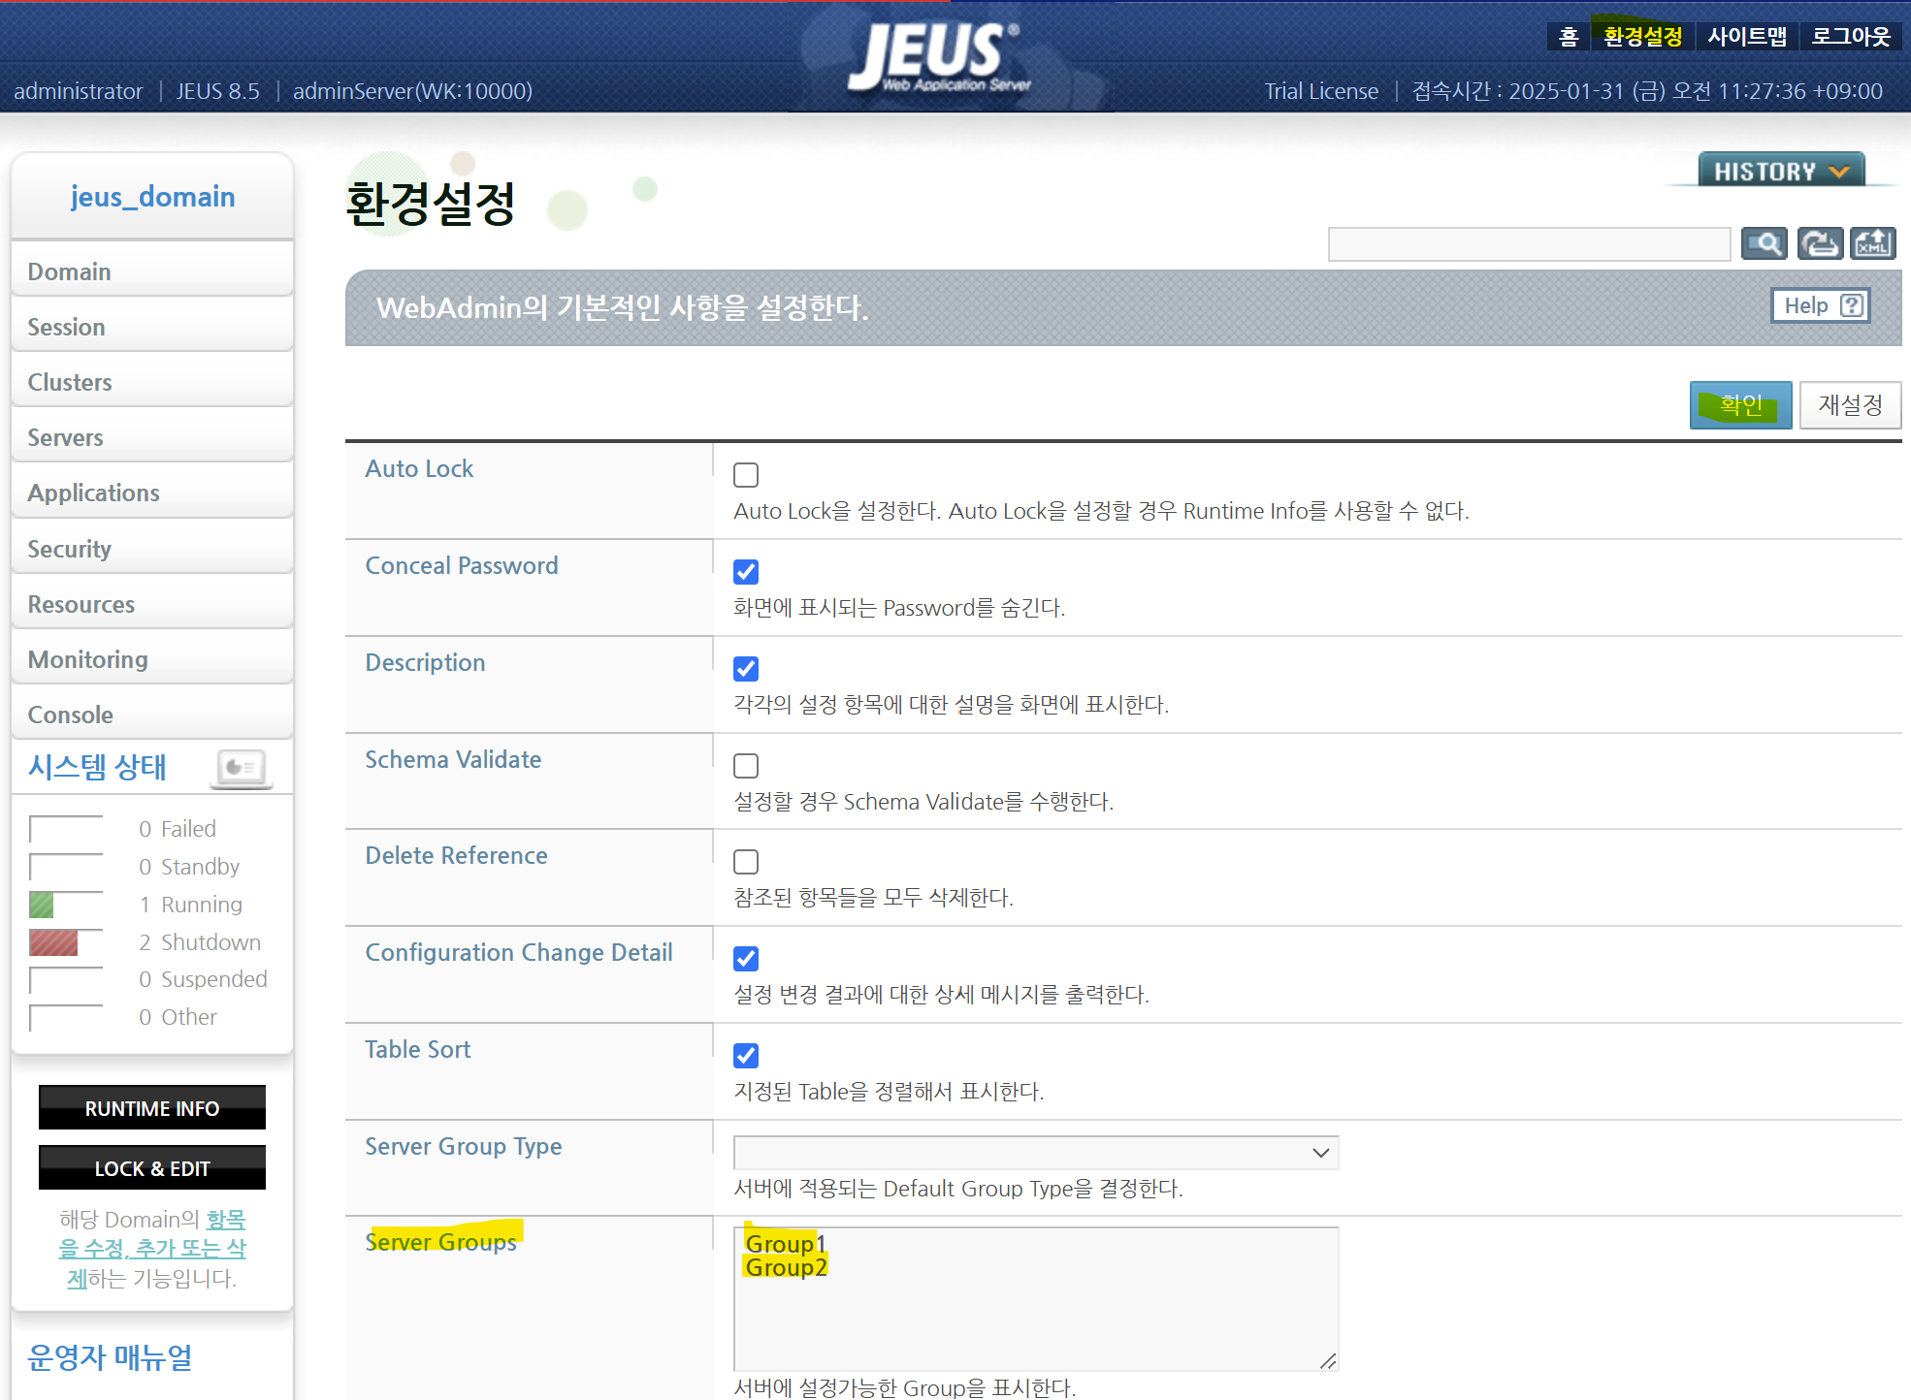The height and width of the screenshot is (1400, 1911).
Task: Open the Server Group Type dropdown
Action: [1036, 1153]
